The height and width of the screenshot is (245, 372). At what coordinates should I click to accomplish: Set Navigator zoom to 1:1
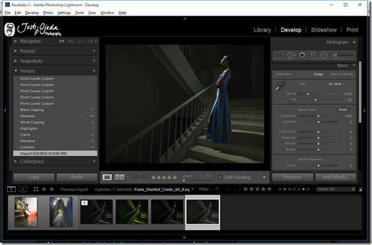pyautogui.click(x=80, y=41)
